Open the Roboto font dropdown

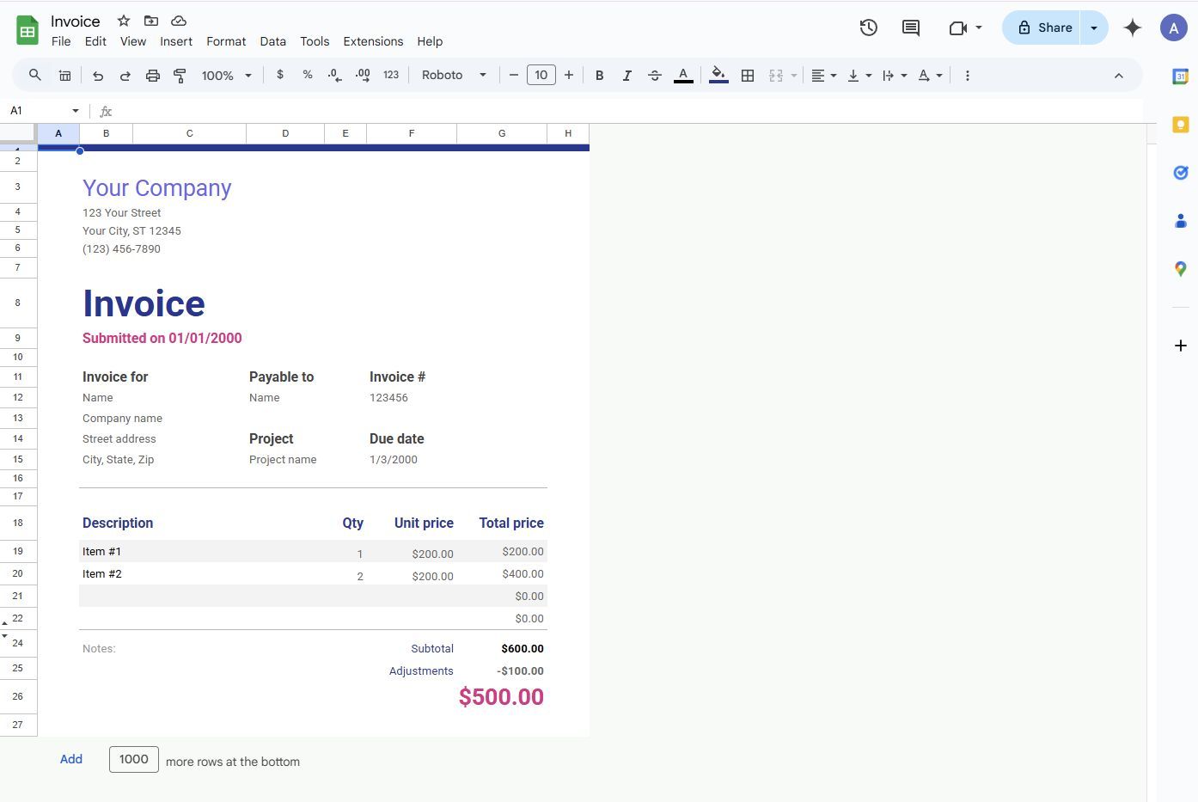click(x=453, y=75)
